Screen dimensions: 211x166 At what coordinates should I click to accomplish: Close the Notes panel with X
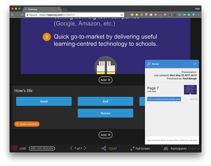tap(195, 64)
